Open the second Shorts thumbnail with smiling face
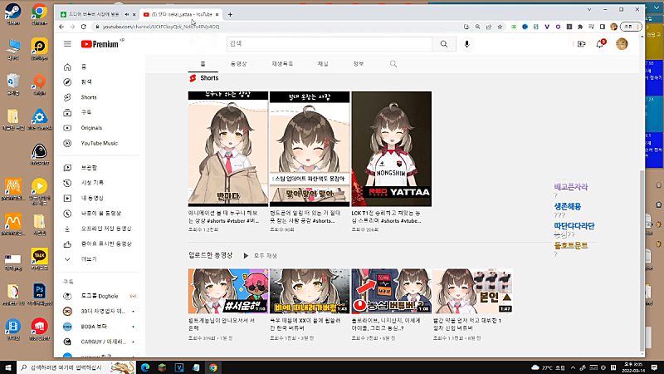This screenshot has width=664, height=374. point(310,149)
